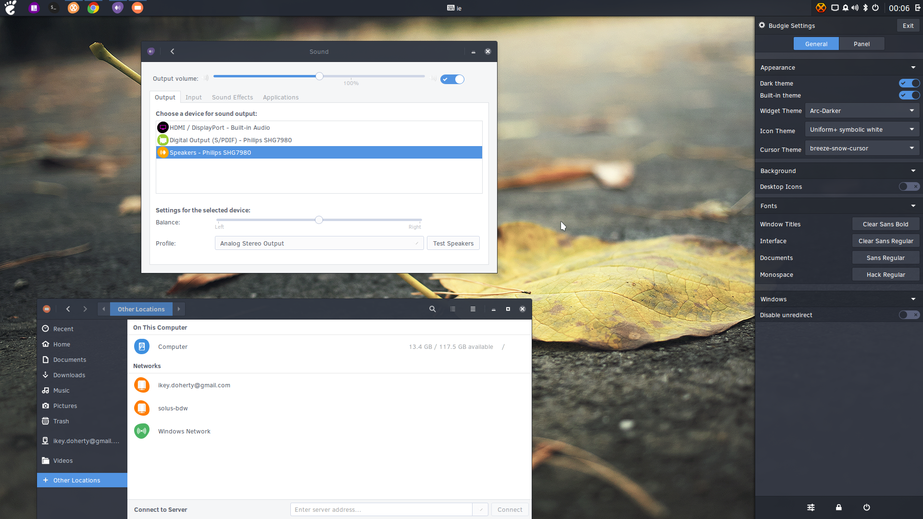Open Computer drive entry
Viewport: 923px width, 519px height.
tap(329, 346)
